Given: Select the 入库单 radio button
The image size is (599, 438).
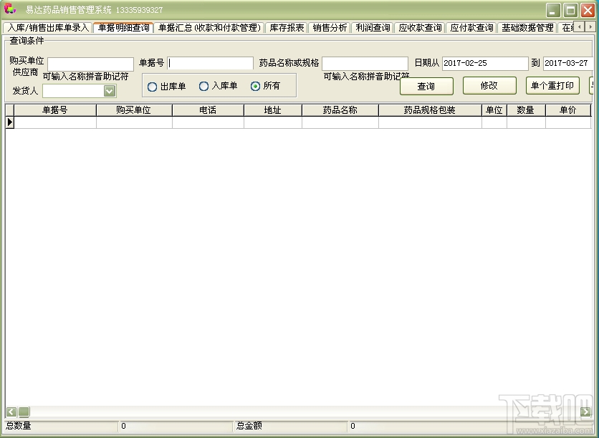Looking at the screenshot, I should pos(205,87).
